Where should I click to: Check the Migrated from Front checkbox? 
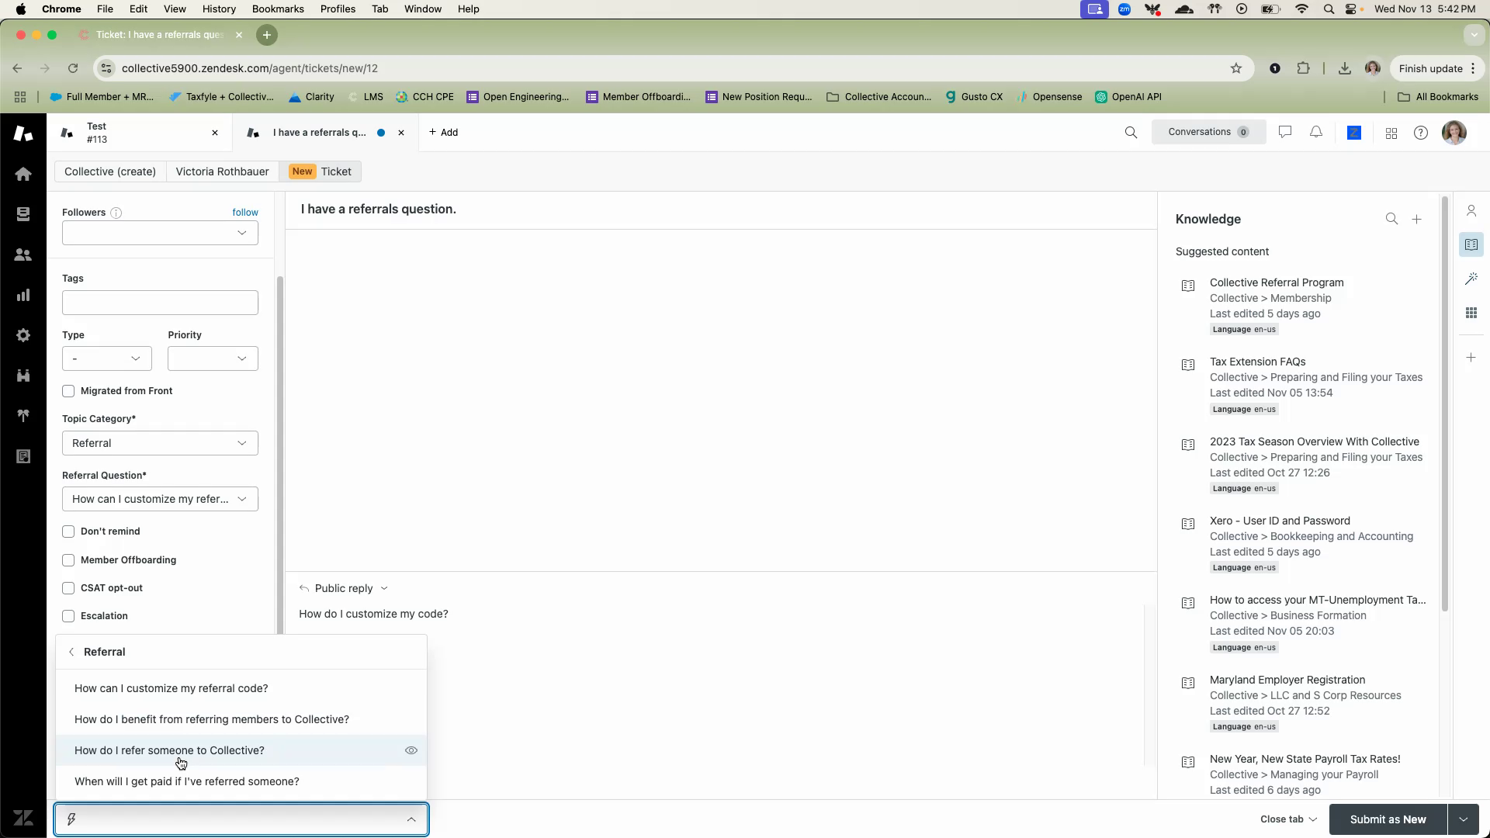pos(68,391)
